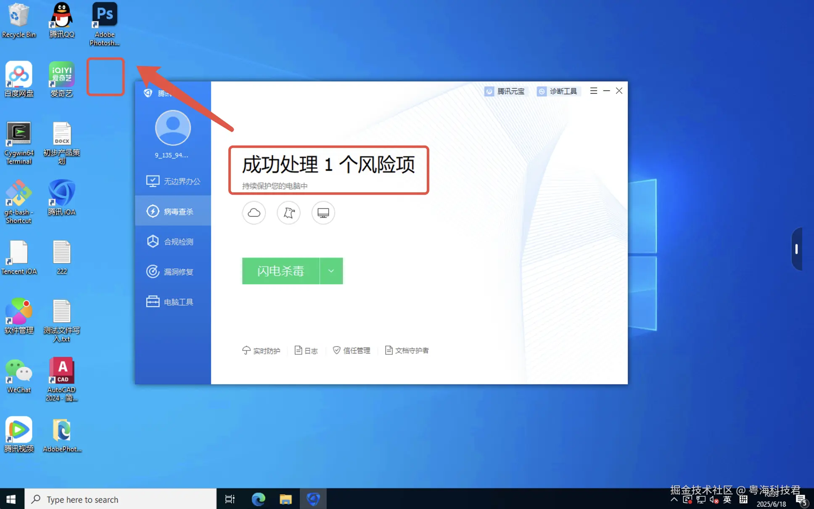Open the hamburger menu in title bar
The width and height of the screenshot is (814, 509).
tap(593, 91)
